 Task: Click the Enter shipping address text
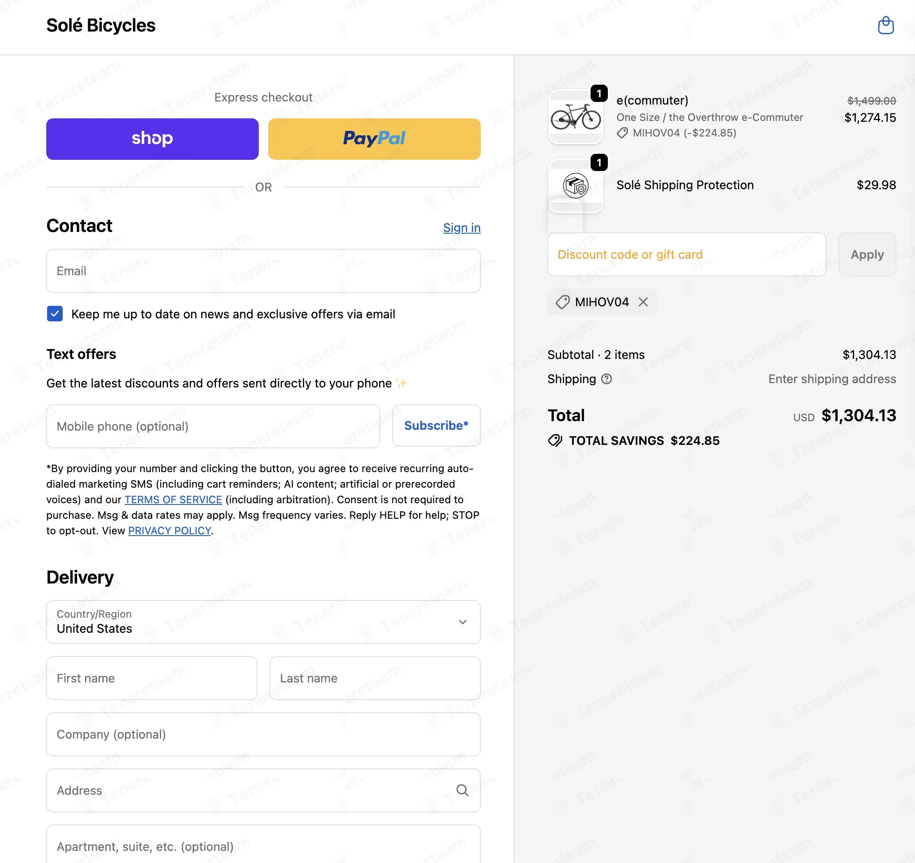[832, 379]
